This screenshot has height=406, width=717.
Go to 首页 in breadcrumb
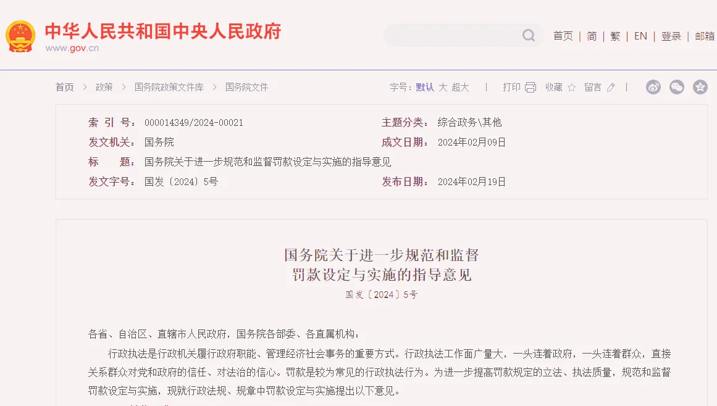coord(64,87)
